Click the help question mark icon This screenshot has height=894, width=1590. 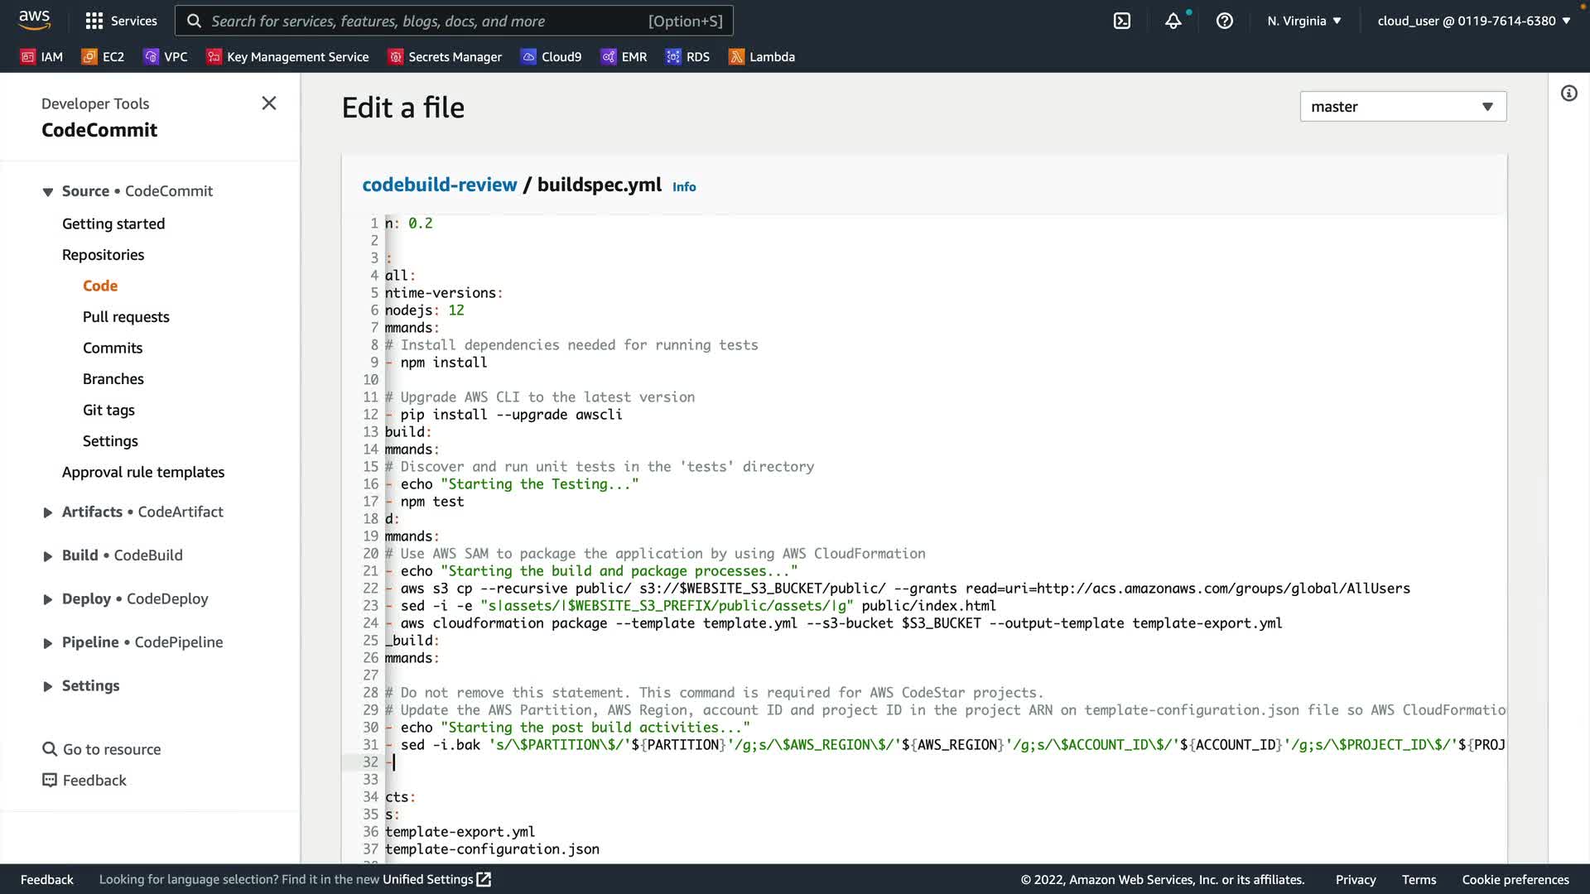[x=1224, y=21]
